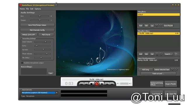Click the low-volume speaker icon
Image resolution: width=187 pixels, height=105 pixels.
(118, 84)
